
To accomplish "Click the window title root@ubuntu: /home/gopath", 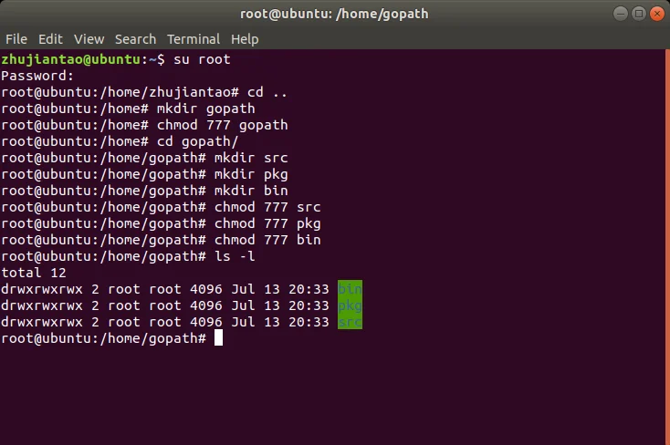I will 334,14.
